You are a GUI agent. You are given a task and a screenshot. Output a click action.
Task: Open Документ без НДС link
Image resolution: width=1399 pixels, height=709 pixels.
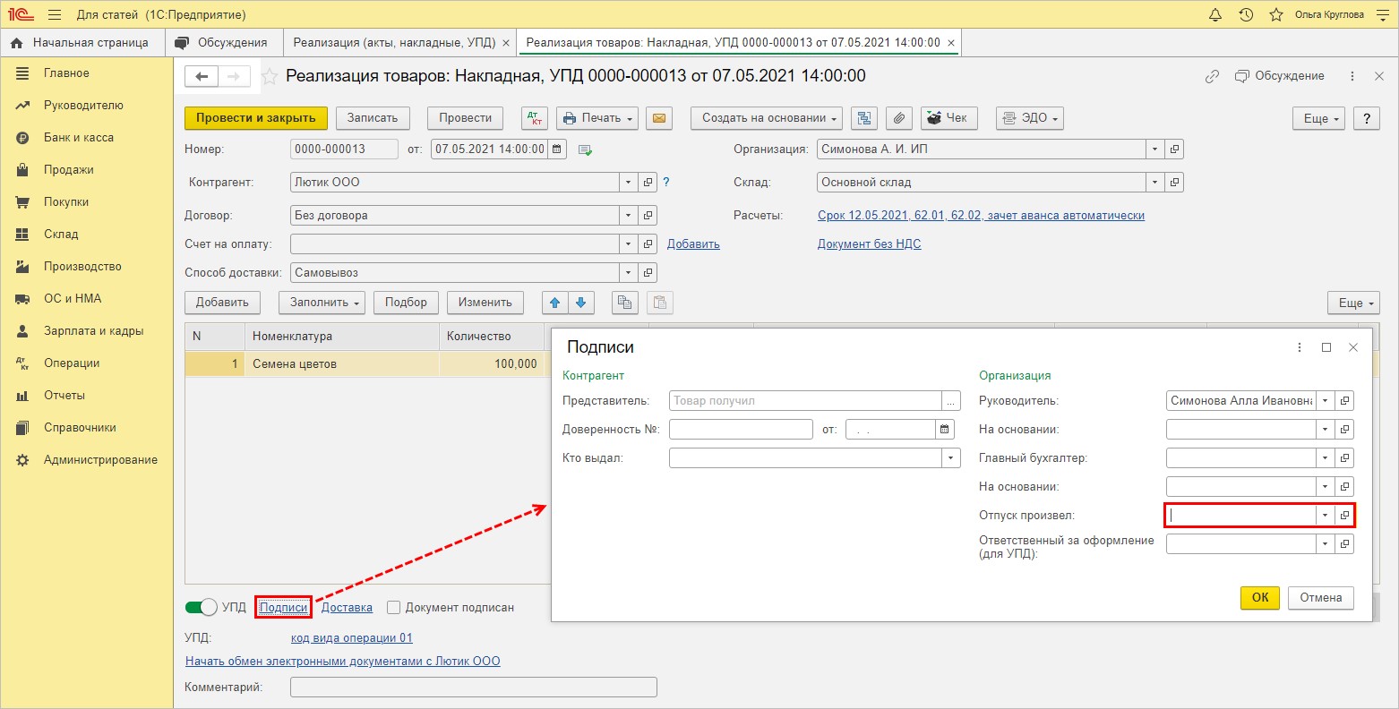(869, 244)
